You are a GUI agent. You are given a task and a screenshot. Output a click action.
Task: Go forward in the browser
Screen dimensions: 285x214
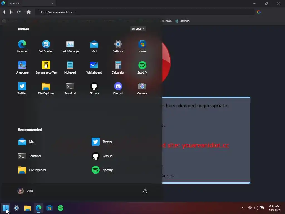[11, 12]
